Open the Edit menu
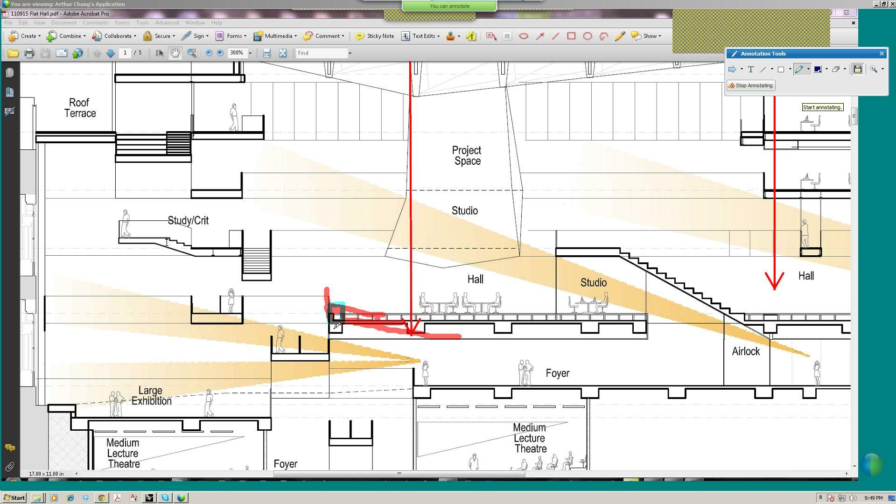Viewport: 896px width, 504px height. point(23,22)
